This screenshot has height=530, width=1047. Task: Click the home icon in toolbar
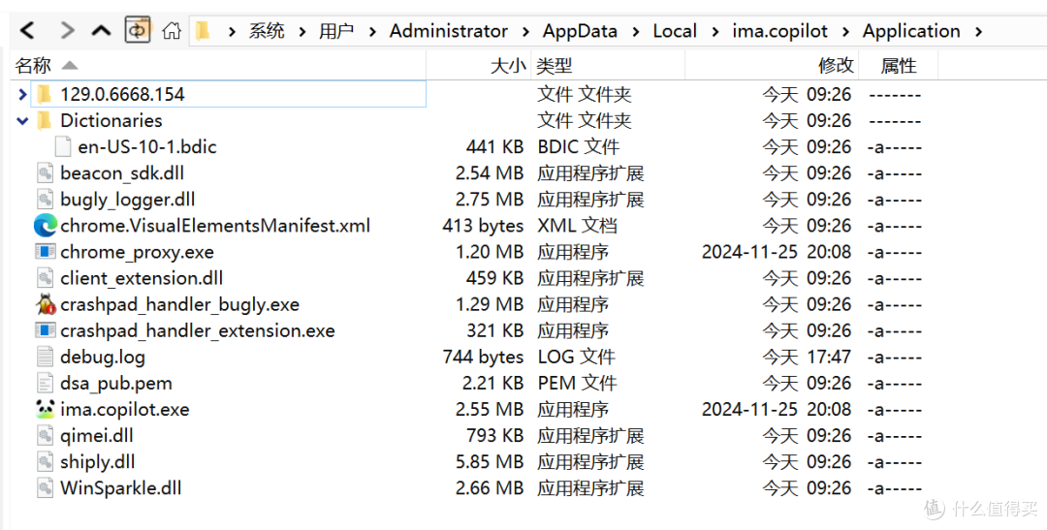pos(172,31)
